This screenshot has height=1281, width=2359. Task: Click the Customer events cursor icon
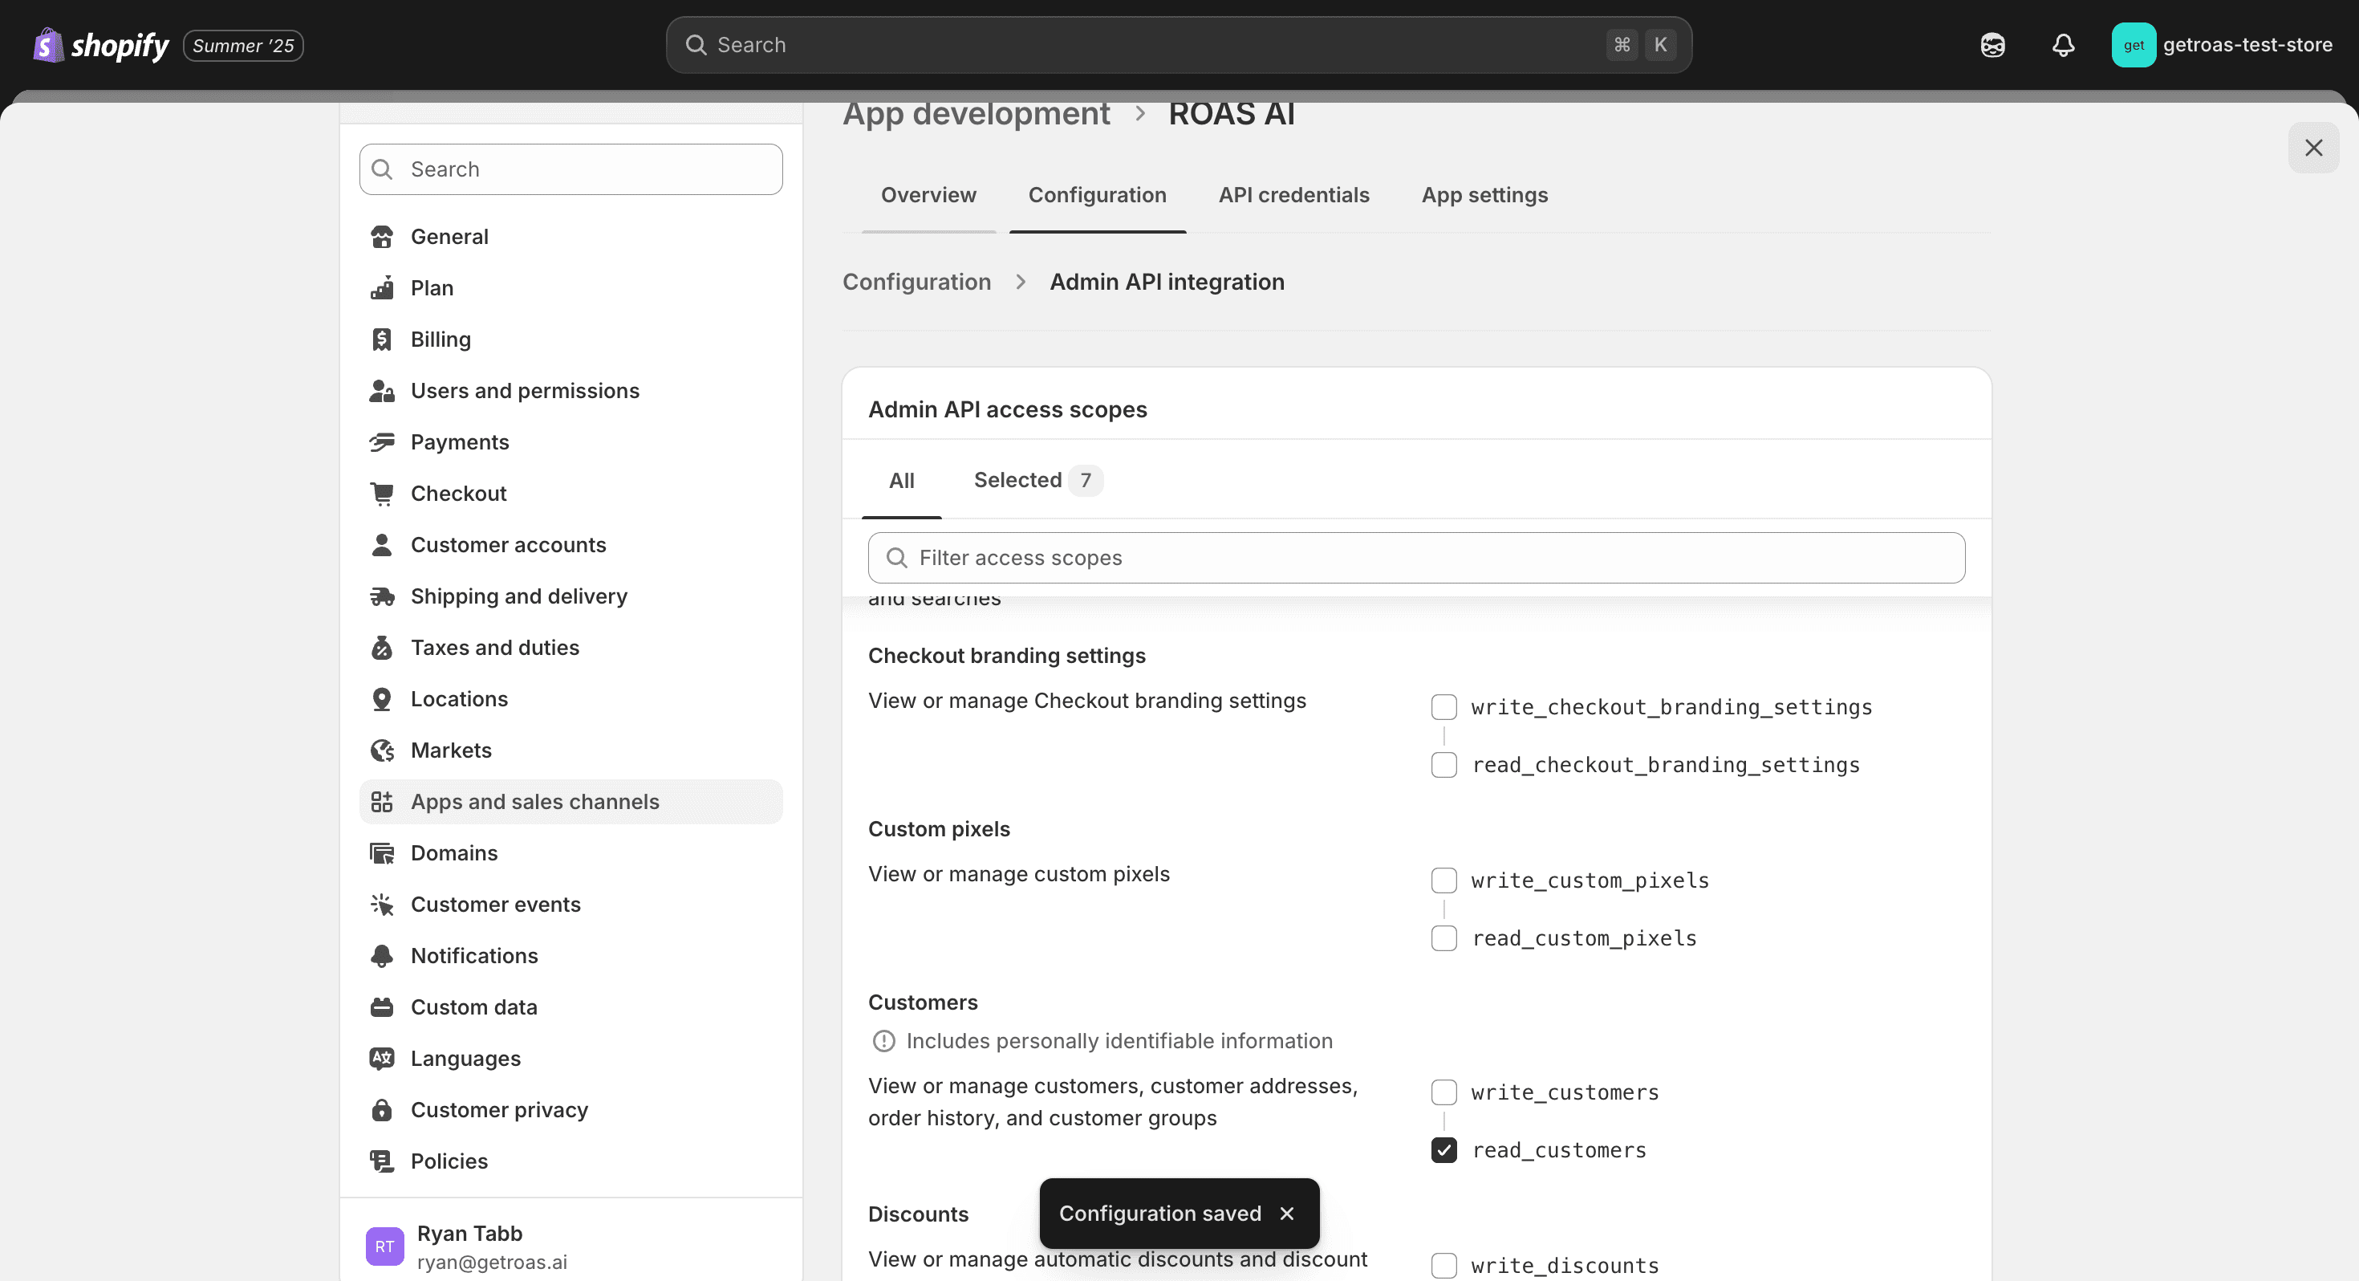point(382,904)
